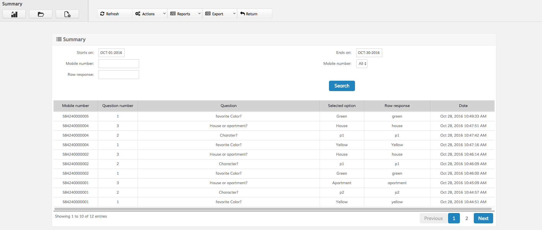The image size is (542, 230).
Task: Click the horizontal table scrollbar
Action: 273,209
